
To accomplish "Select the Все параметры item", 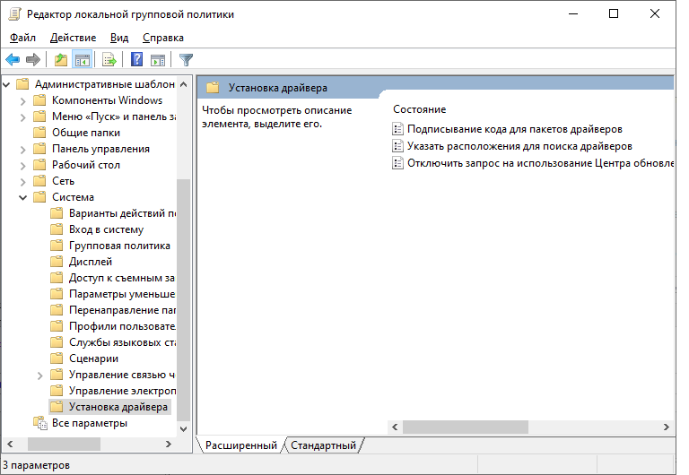I will click(90, 423).
